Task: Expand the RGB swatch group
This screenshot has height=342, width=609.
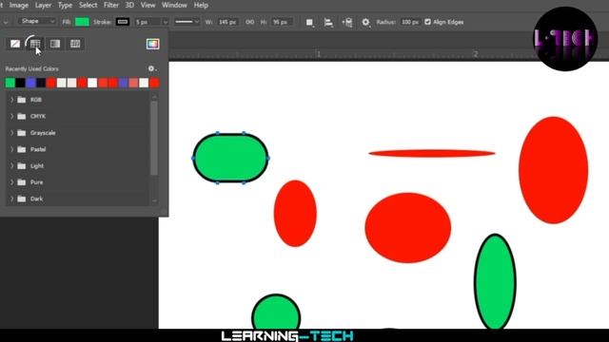Action: [x=11, y=100]
